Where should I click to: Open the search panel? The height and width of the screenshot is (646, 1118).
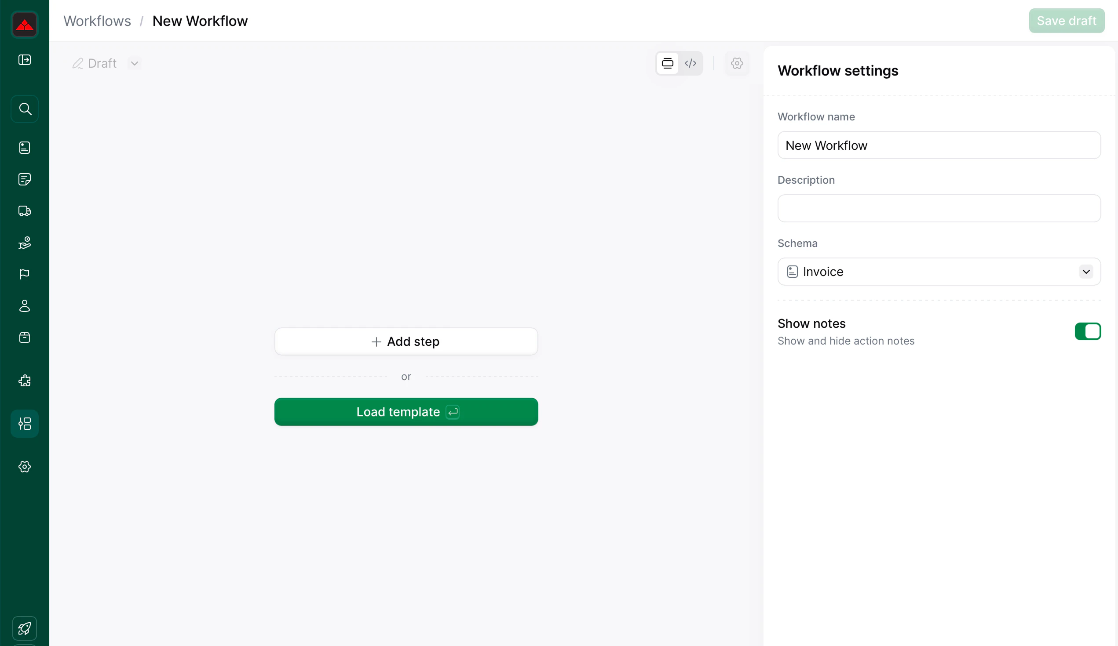click(x=24, y=109)
